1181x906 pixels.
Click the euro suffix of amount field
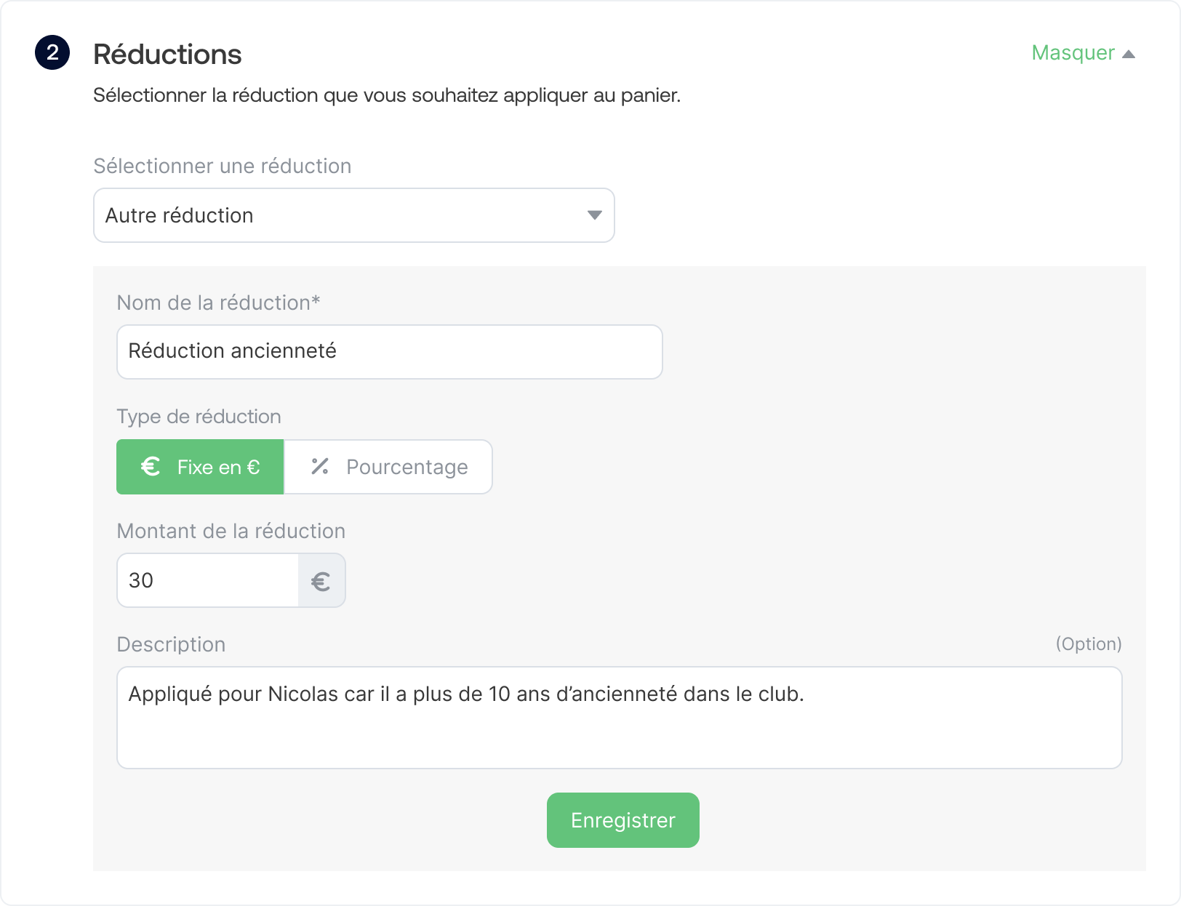(x=321, y=581)
